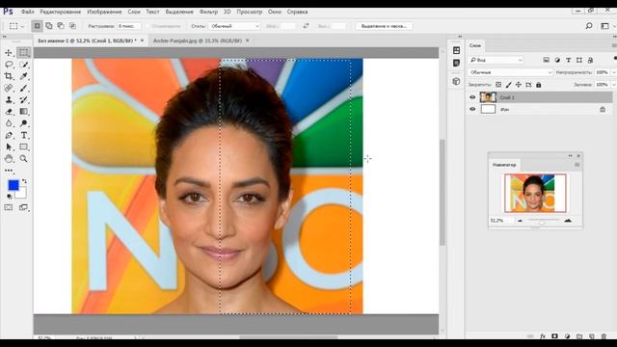
Task: Select the Healing Brush tool
Action: click(9, 88)
